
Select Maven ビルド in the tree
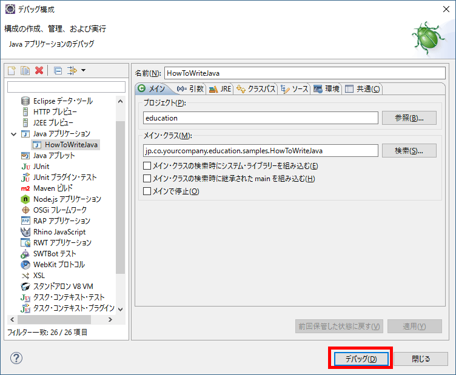pos(53,188)
